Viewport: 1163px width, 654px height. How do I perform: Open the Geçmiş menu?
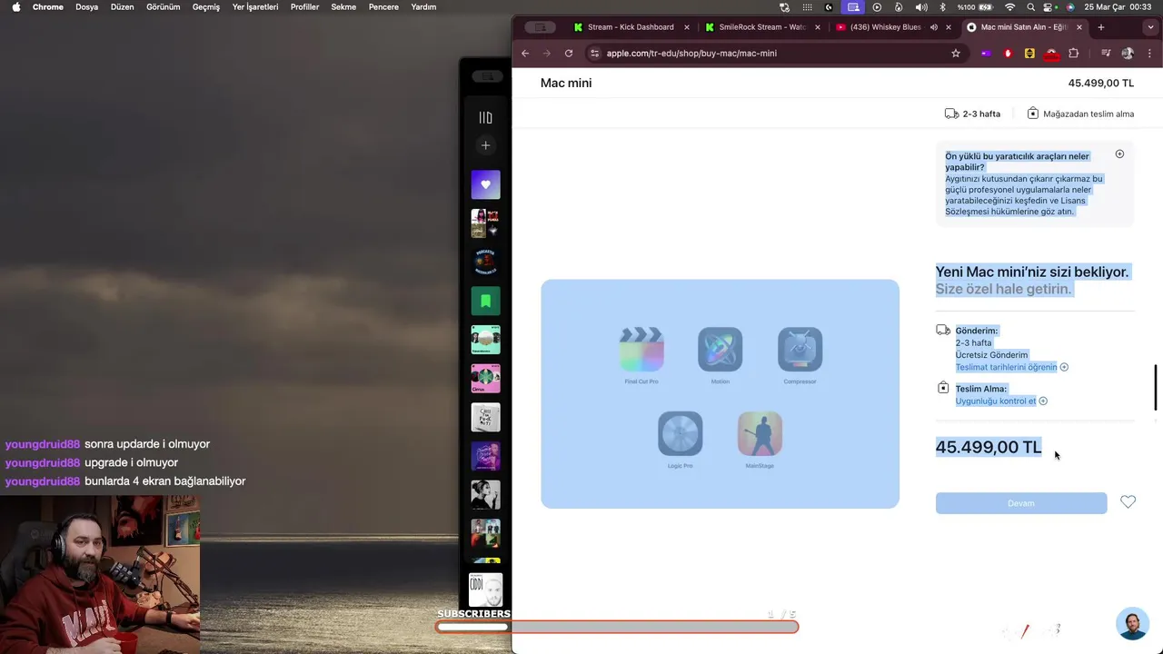coord(206,7)
